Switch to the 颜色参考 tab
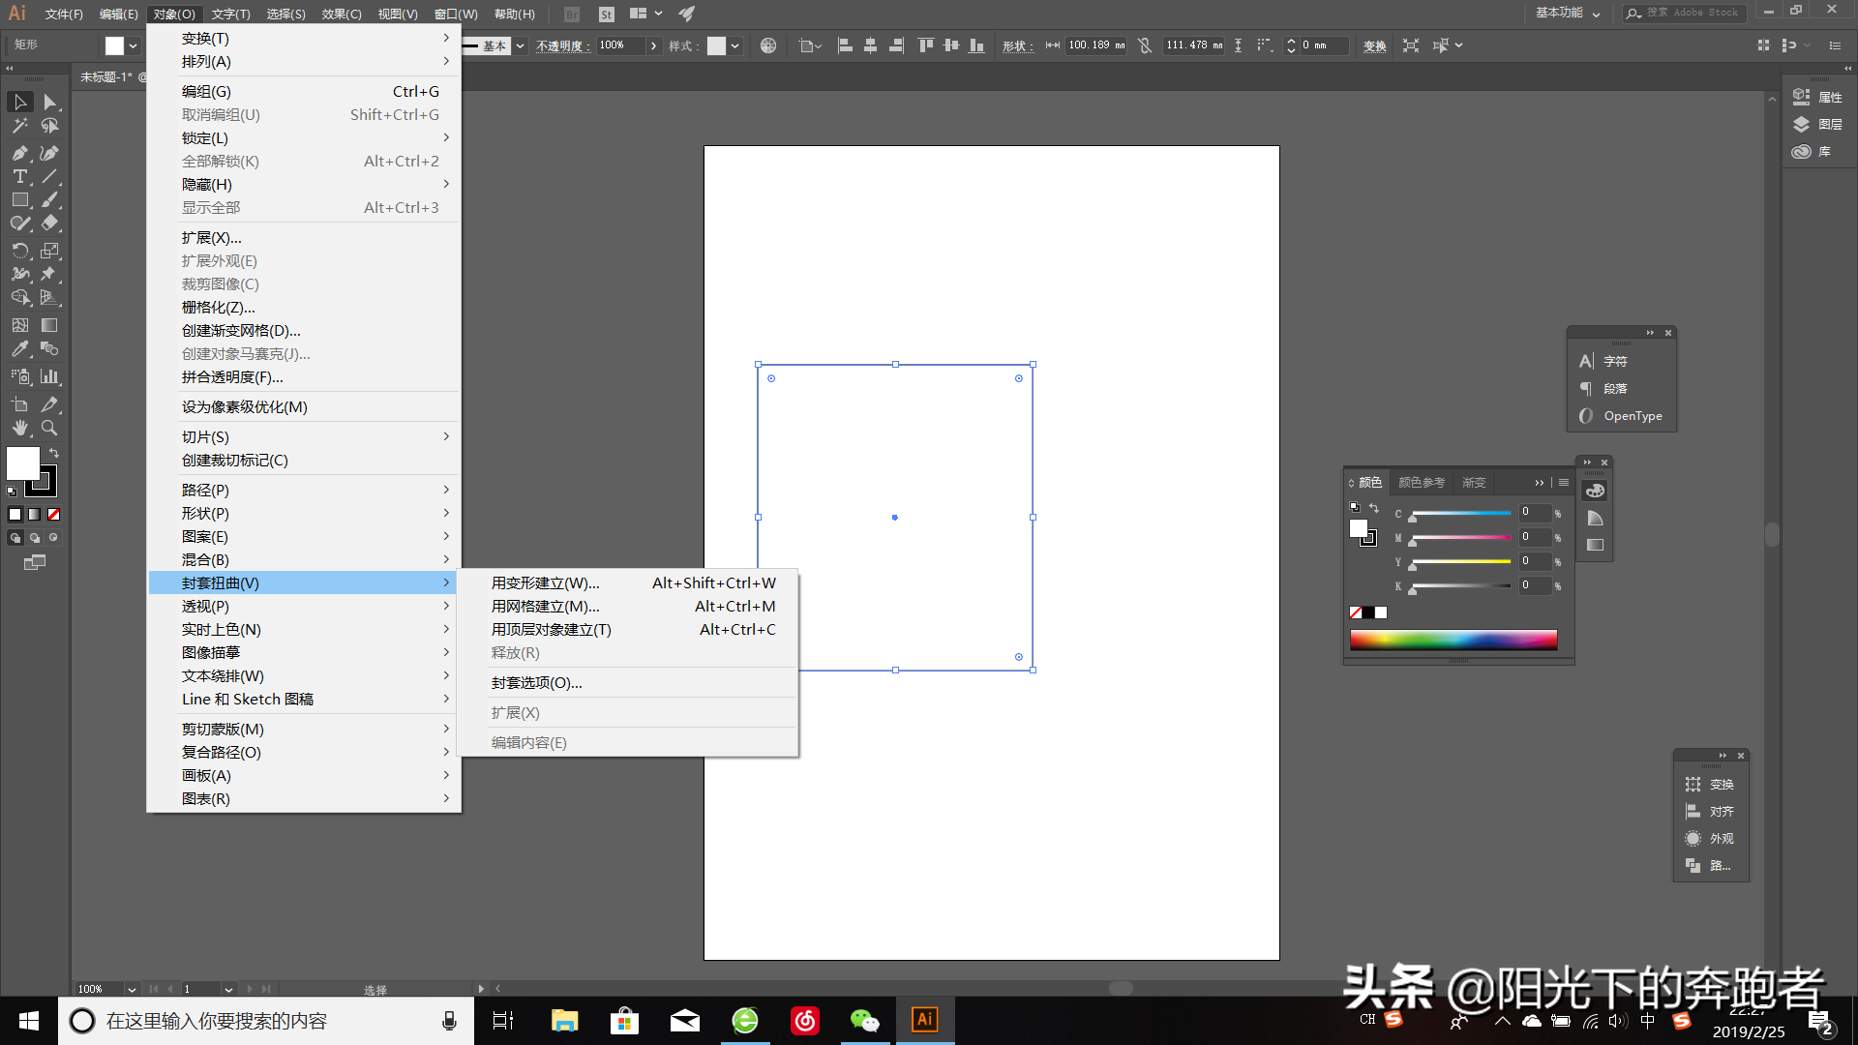 click(x=1422, y=482)
